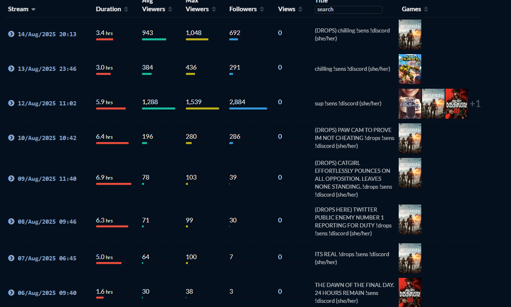The height and width of the screenshot is (307, 511).
Task: Open the 12/Aug/2025 11:02 stream link
Action: coord(47,103)
